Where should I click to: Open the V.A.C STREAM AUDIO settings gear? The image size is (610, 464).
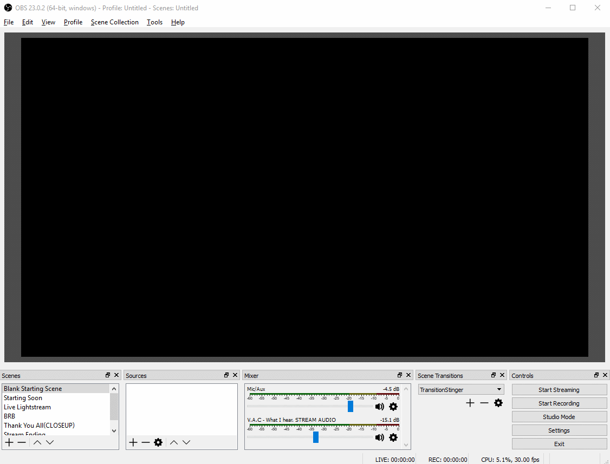[x=393, y=437]
